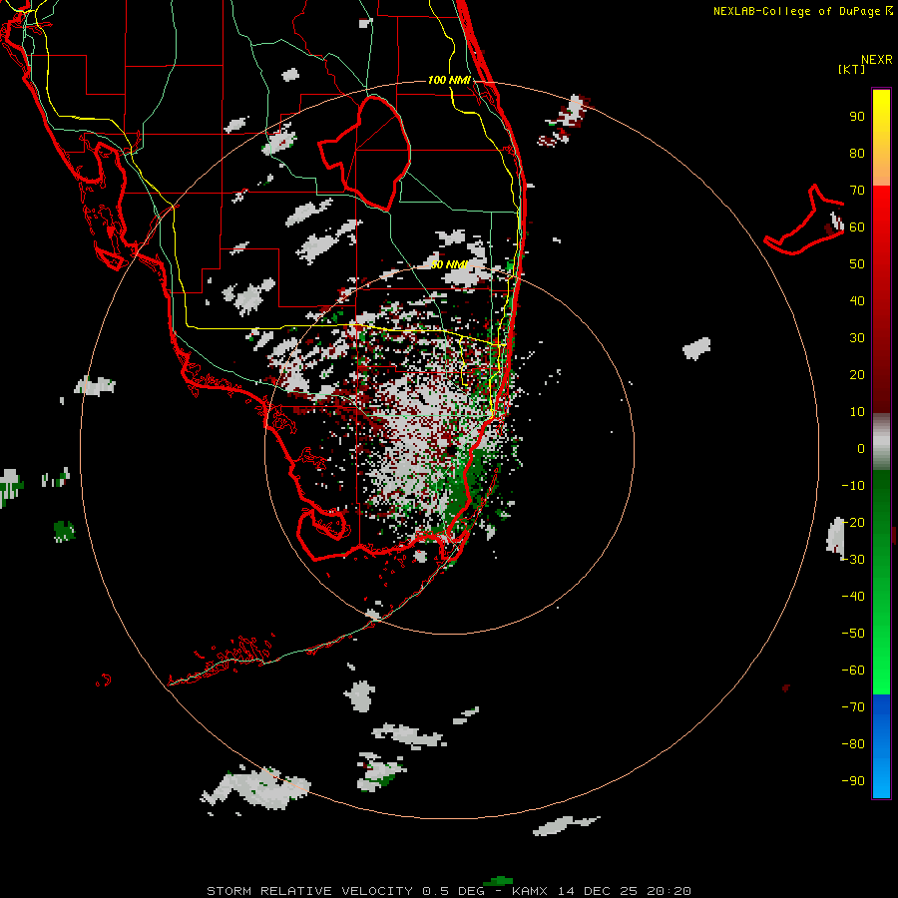Click the 100 NMI range ring label
Screen dimensions: 898x898
[x=450, y=80]
